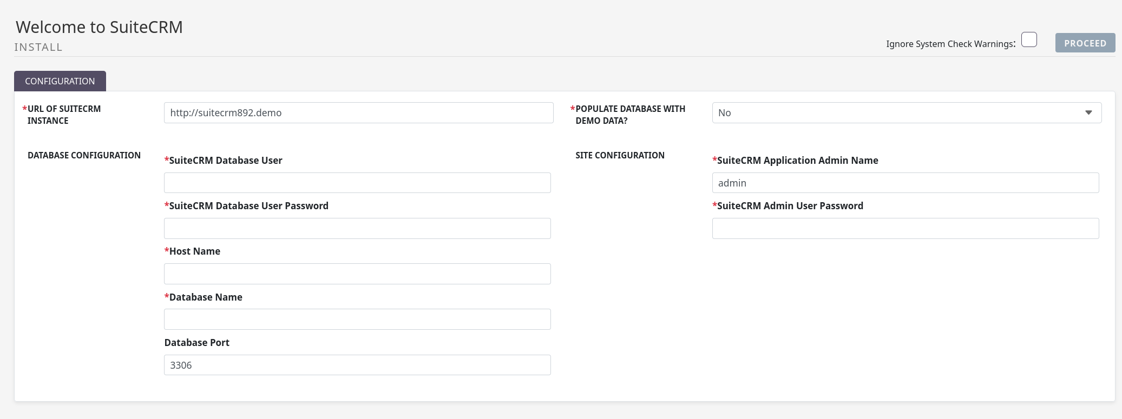Click the Database Port field showing 3306
The image size is (1122, 419).
[x=357, y=365]
